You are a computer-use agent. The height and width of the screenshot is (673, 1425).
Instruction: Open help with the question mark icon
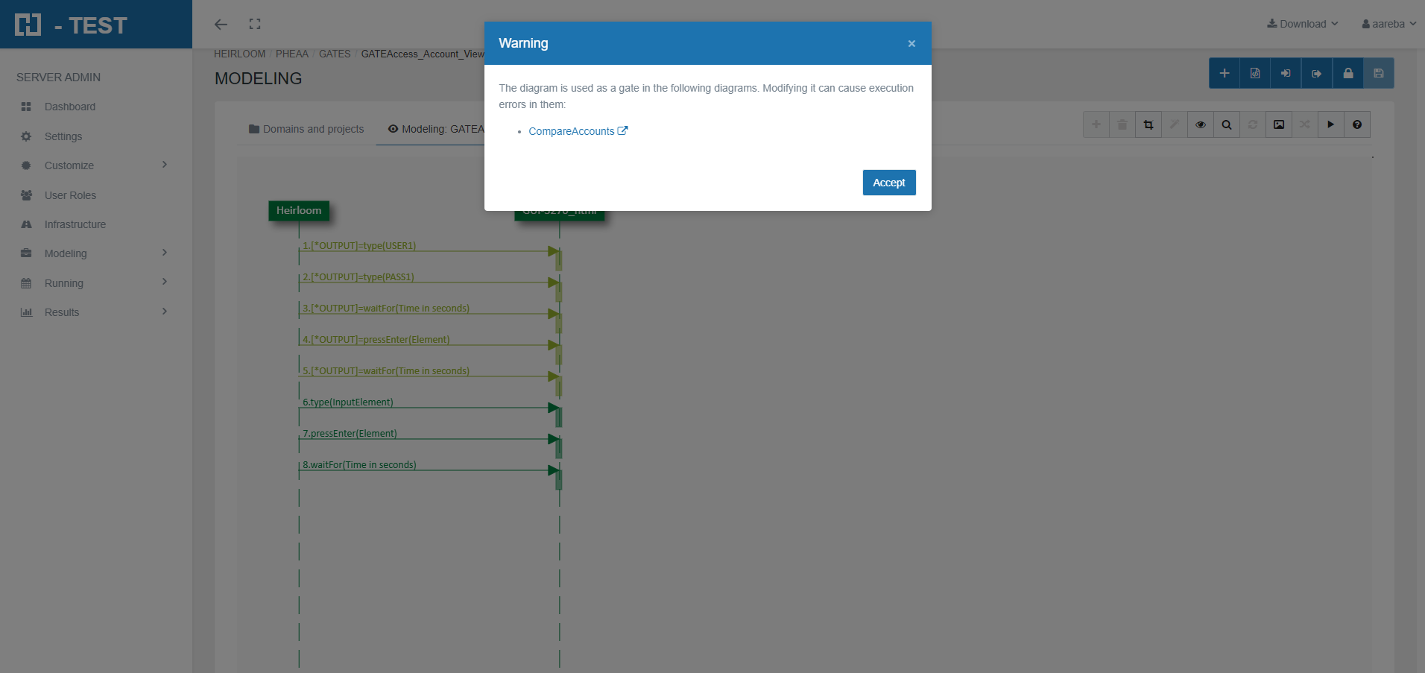click(1356, 124)
